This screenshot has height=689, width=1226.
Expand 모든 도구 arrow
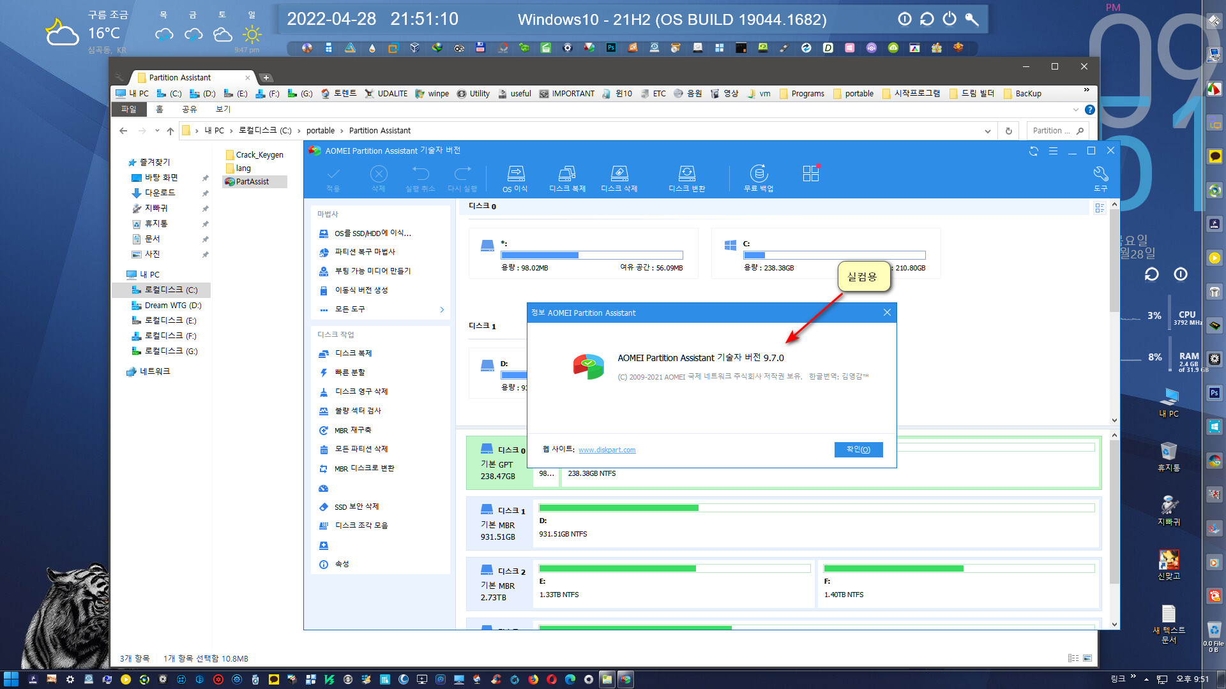(x=442, y=309)
